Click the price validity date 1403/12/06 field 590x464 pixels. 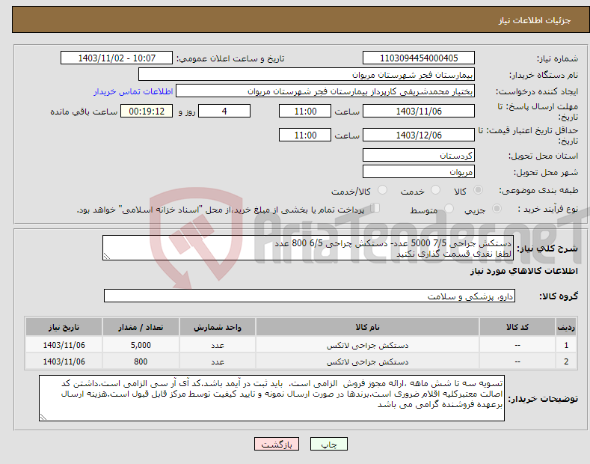coord(419,135)
